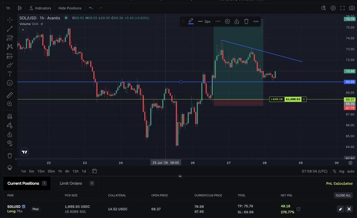Open time axis settings icon
Viewport: 357px width, 218px height.
point(350,163)
